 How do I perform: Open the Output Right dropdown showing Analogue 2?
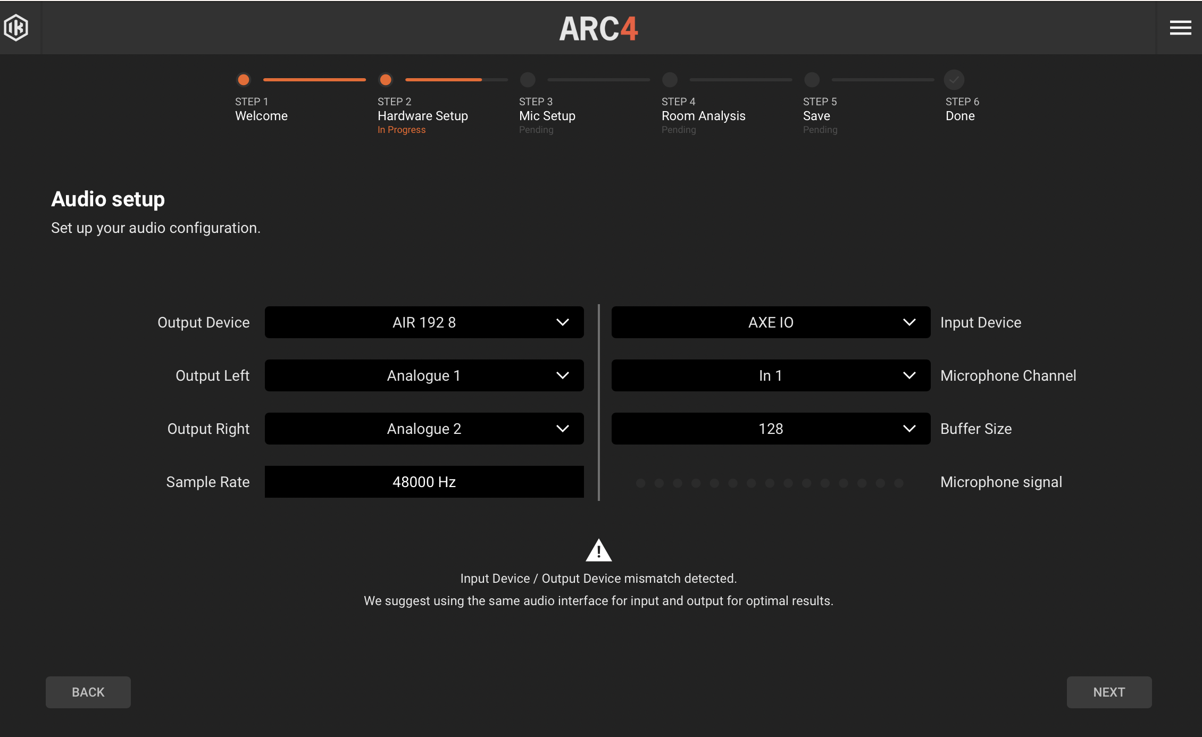point(424,429)
